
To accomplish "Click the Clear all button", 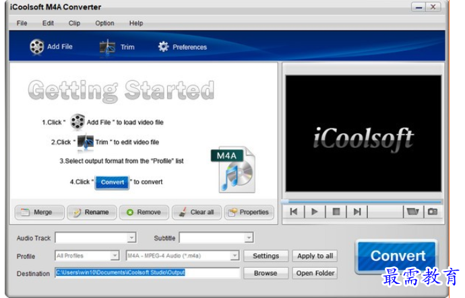I will 197,212.
